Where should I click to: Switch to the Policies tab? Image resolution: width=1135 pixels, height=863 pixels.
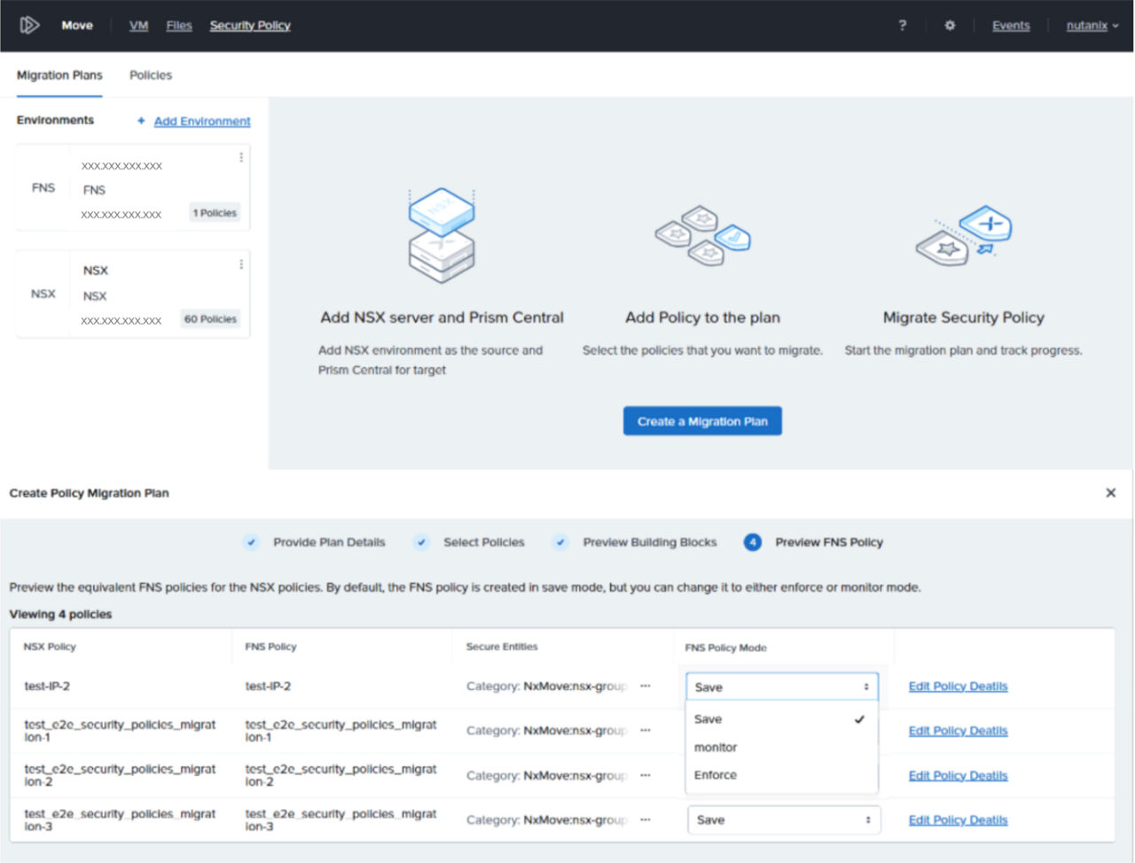(x=150, y=75)
